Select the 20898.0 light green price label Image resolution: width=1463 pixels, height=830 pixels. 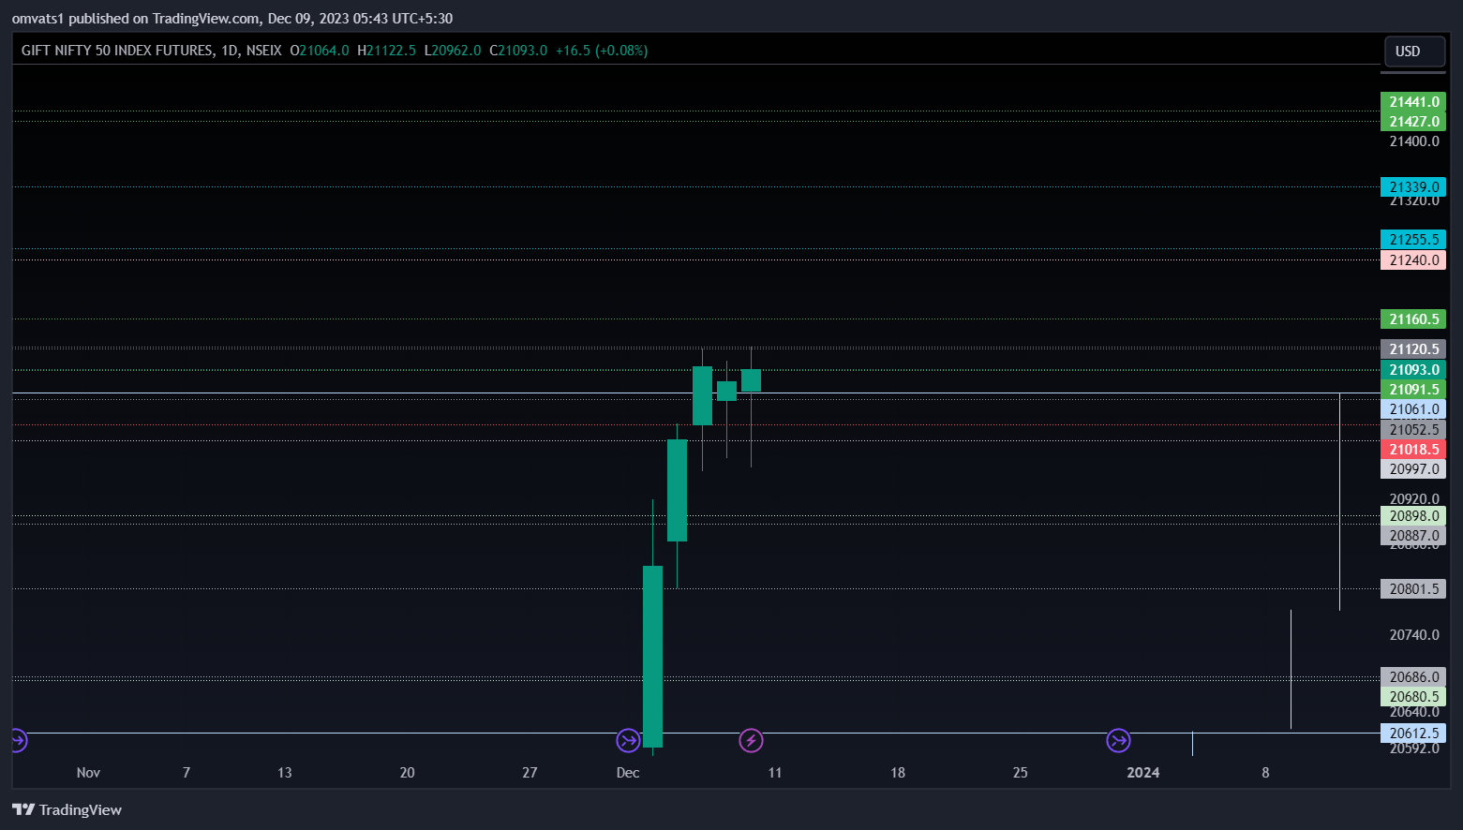[1413, 516]
